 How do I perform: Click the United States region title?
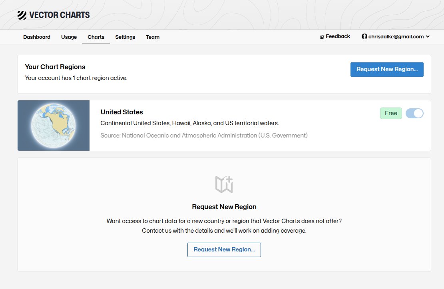(122, 112)
